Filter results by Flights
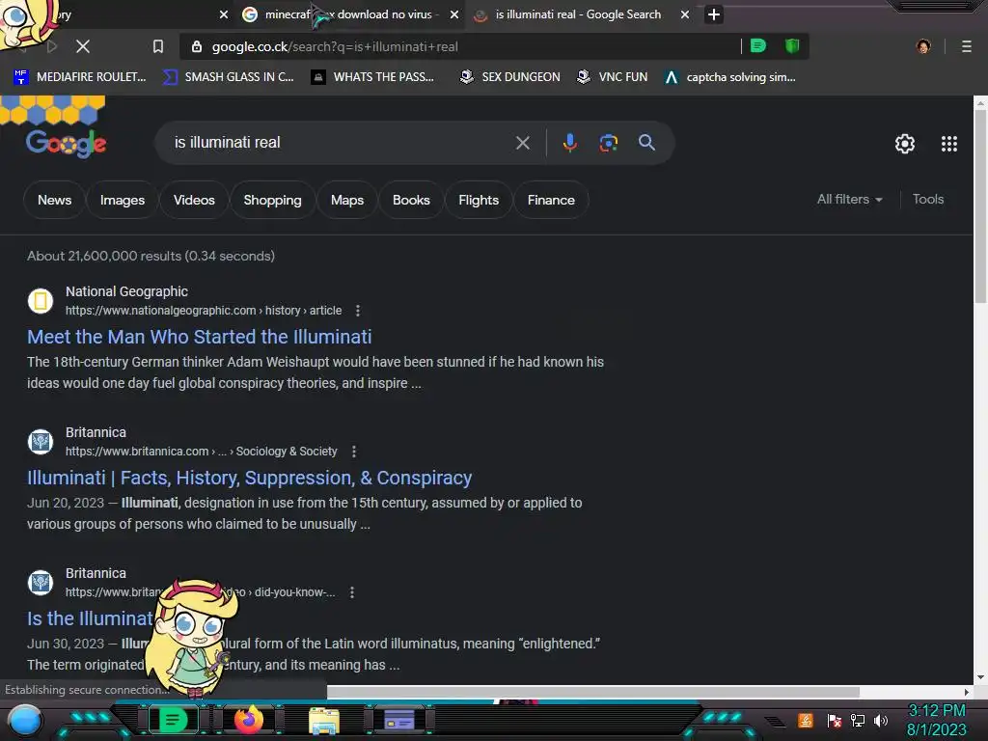Screen dimensions: 988x741 click(x=479, y=200)
